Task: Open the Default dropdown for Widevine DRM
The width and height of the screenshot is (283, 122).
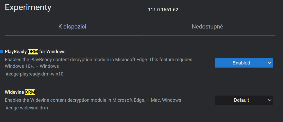Action: pos(241,100)
